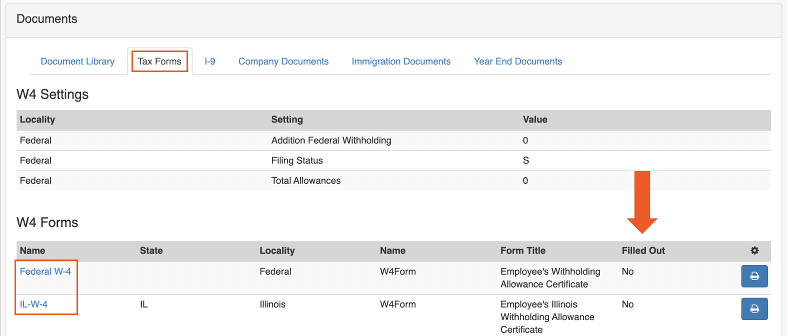This screenshot has width=788, height=336.
Task: Click the Value column header
Action: click(x=535, y=119)
